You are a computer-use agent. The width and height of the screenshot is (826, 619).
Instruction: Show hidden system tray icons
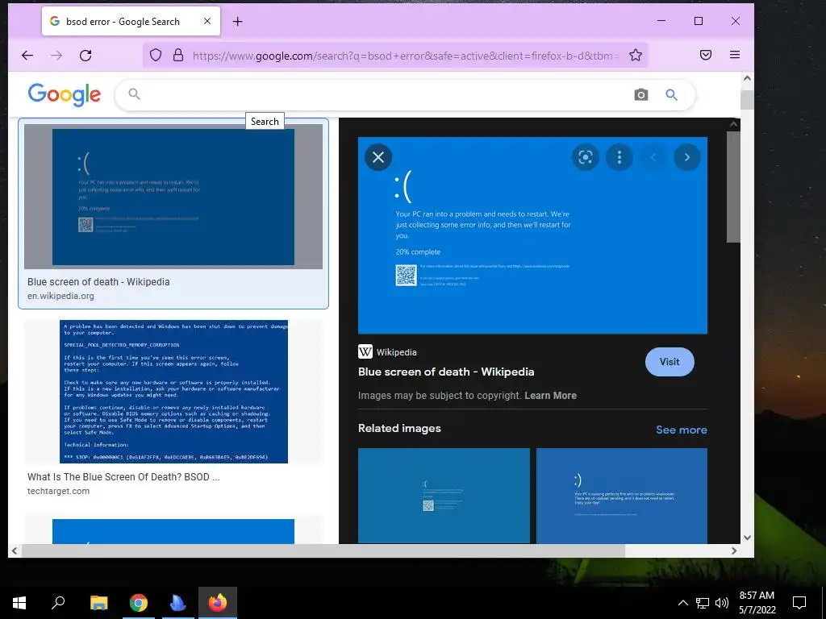point(682,603)
